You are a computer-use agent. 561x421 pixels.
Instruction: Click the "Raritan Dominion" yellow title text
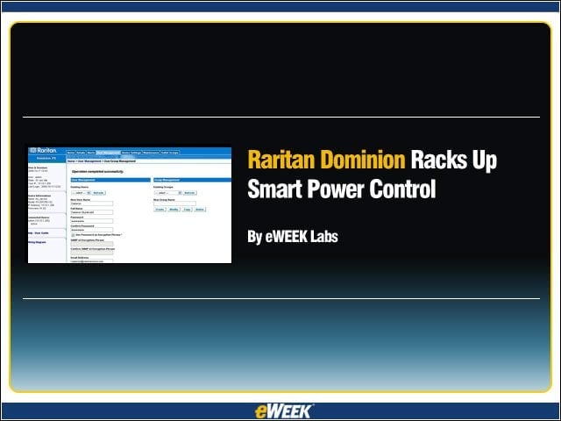pos(326,160)
